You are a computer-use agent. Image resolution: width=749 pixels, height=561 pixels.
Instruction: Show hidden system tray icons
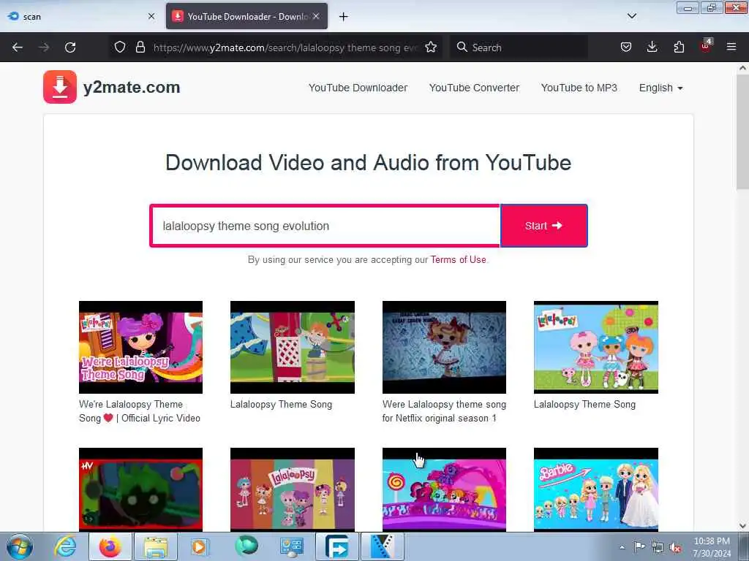pos(622,547)
